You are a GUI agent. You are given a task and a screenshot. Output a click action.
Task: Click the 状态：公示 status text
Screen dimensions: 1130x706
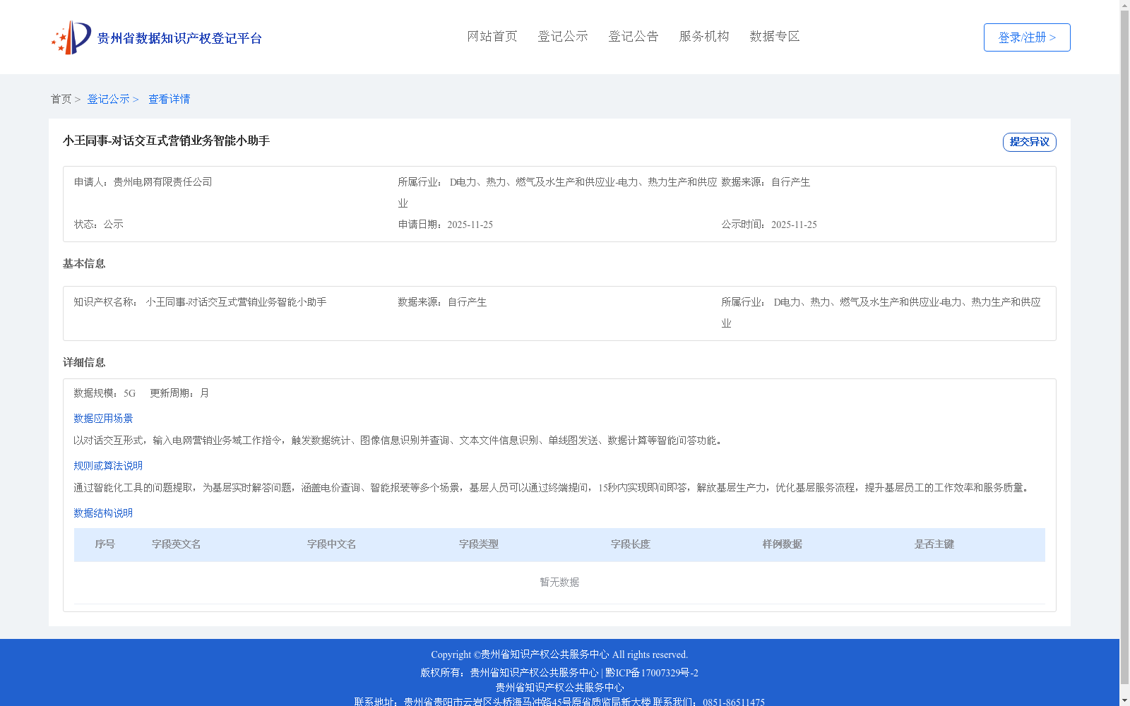99,225
